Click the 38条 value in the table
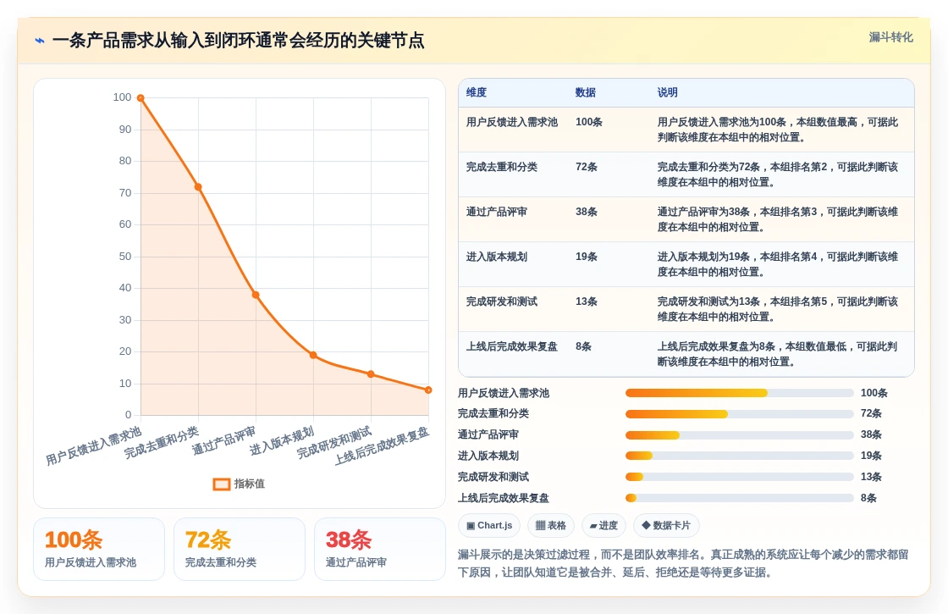The width and height of the screenshot is (948, 614). pos(587,212)
